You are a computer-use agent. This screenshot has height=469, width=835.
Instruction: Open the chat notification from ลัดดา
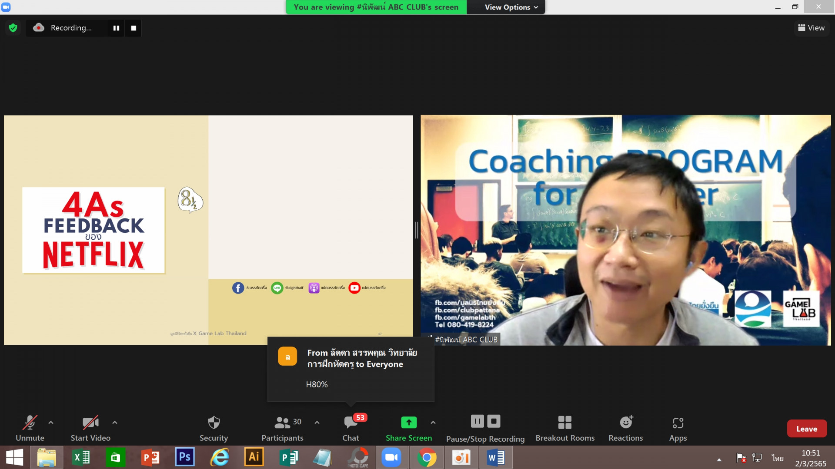coord(351,369)
